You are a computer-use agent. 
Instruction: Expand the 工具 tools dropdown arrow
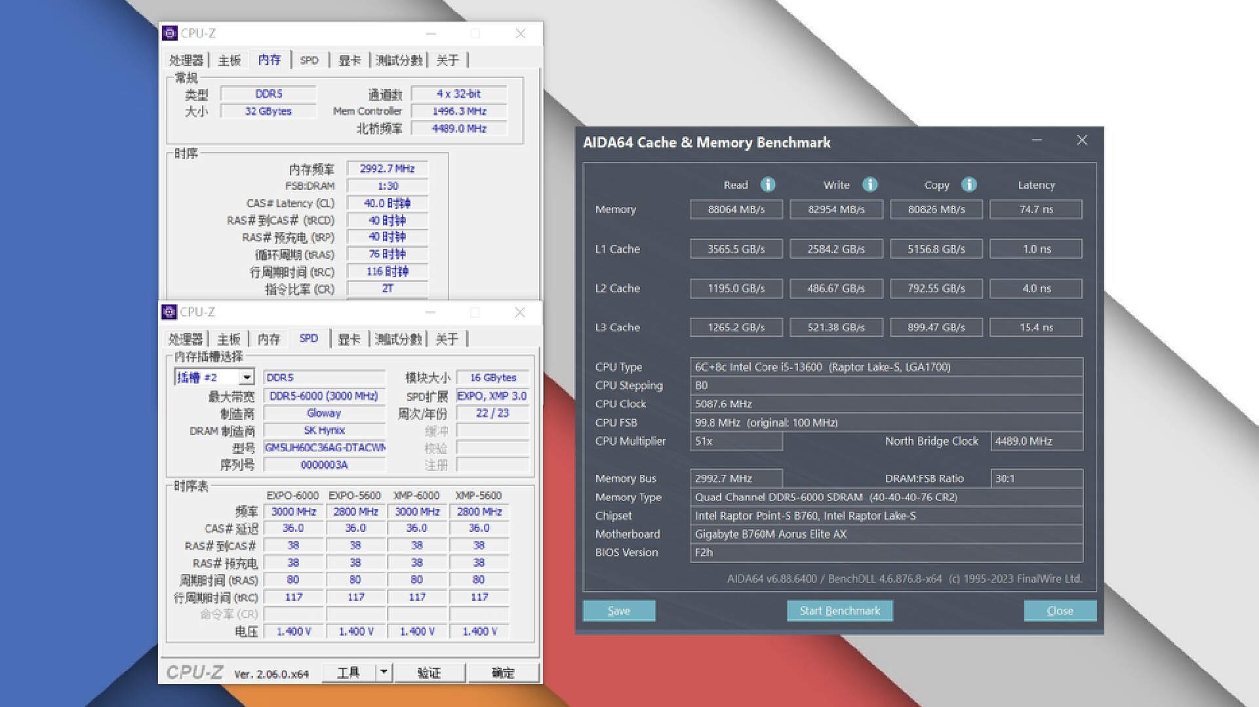coord(384,672)
